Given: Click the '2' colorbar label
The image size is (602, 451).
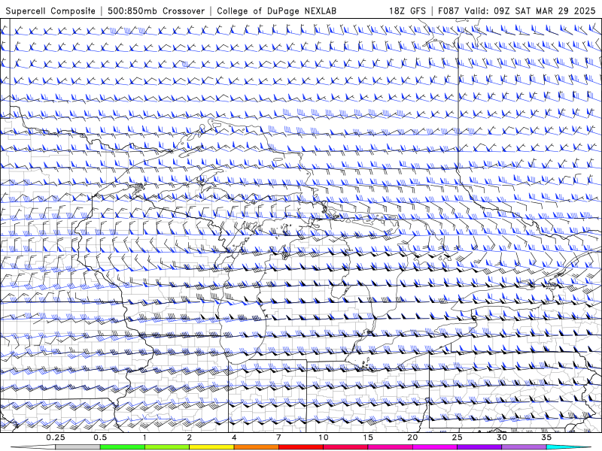Looking at the screenshot, I should (190, 437).
